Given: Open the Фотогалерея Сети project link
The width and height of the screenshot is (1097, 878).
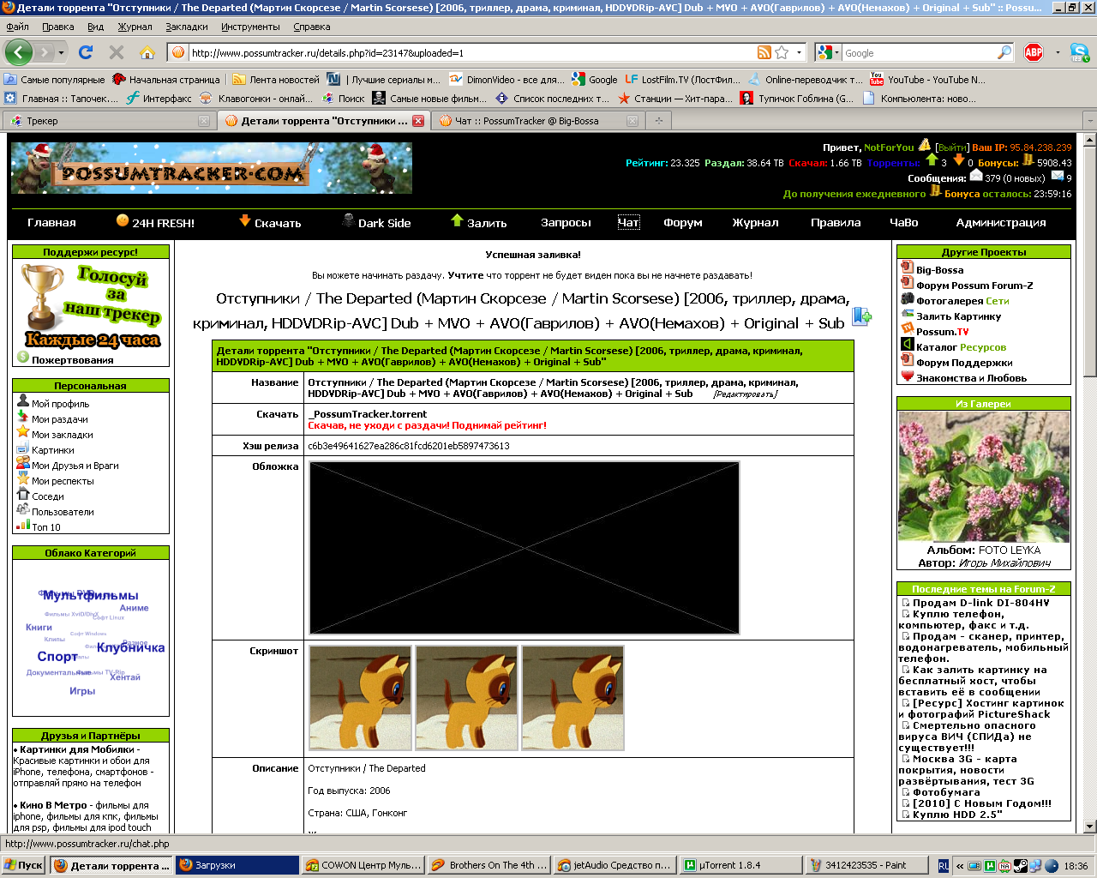Looking at the screenshot, I should (962, 301).
